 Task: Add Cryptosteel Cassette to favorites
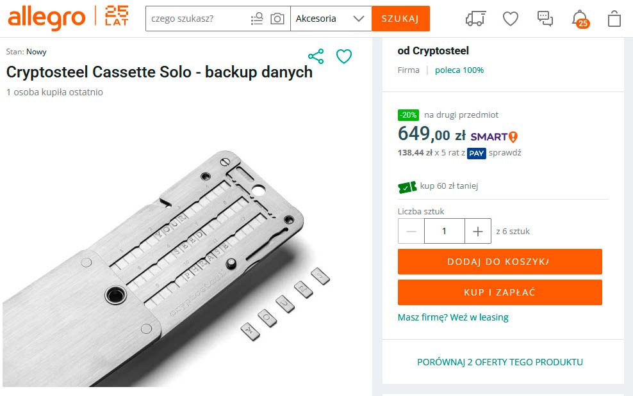pos(344,56)
